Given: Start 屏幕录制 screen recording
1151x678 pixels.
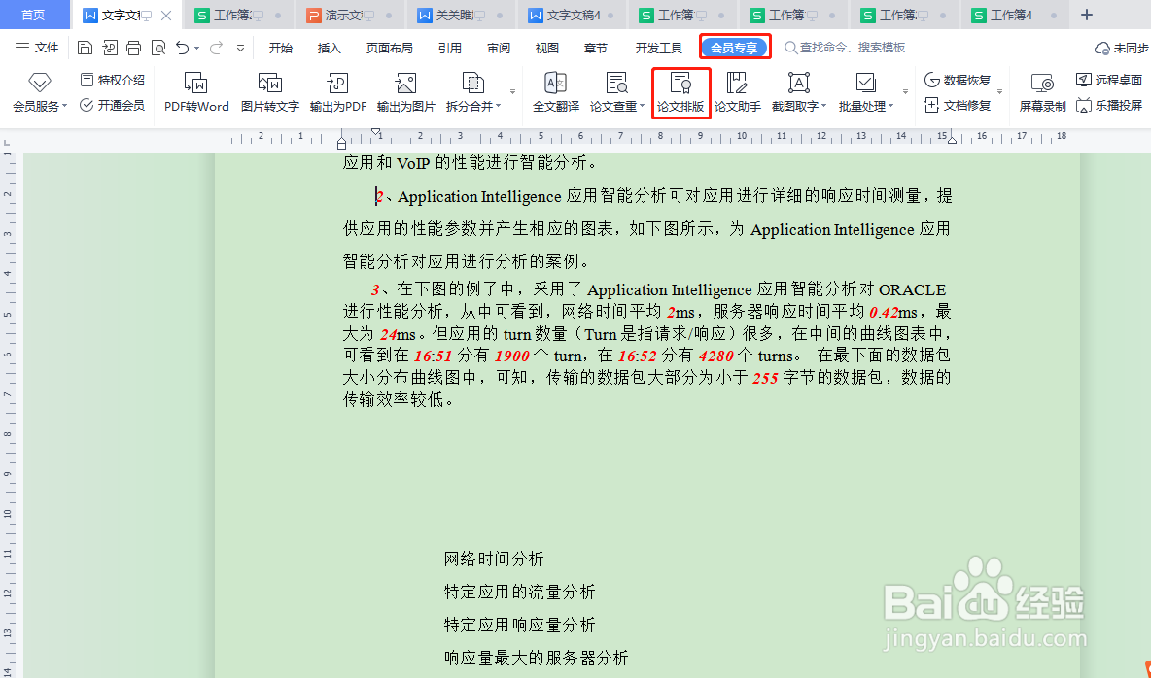Looking at the screenshot, I should pyautogui.click(x=1042, y=91).
